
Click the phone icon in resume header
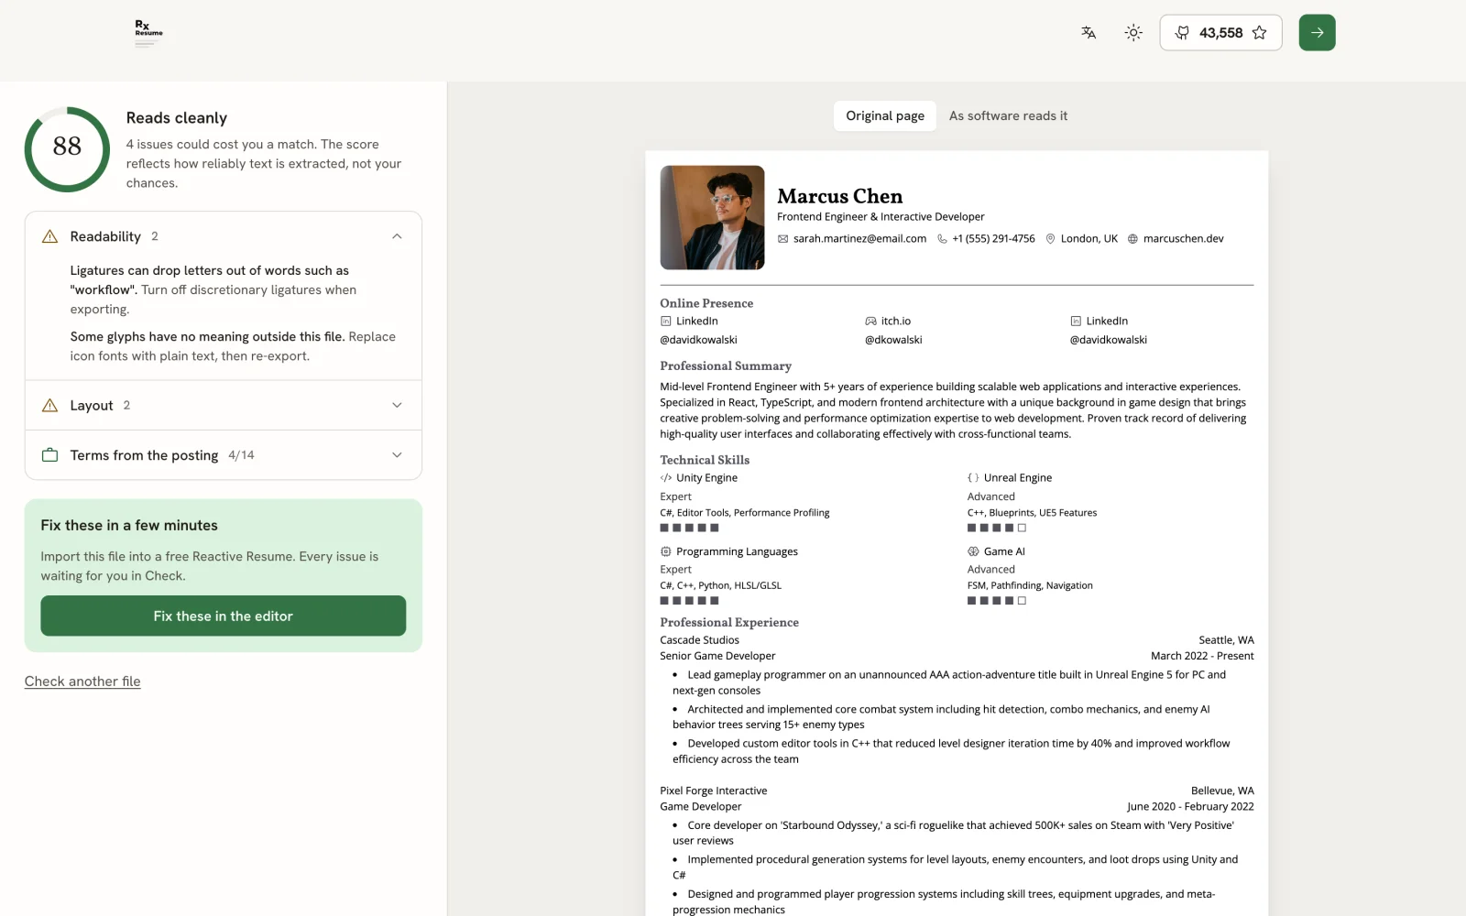coord(942,239)
